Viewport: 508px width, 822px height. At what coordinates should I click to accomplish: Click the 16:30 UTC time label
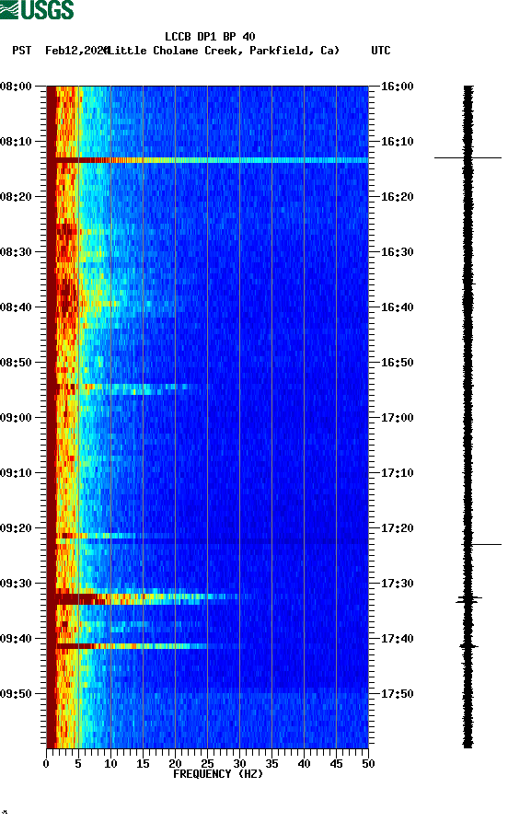coord(397,251)
